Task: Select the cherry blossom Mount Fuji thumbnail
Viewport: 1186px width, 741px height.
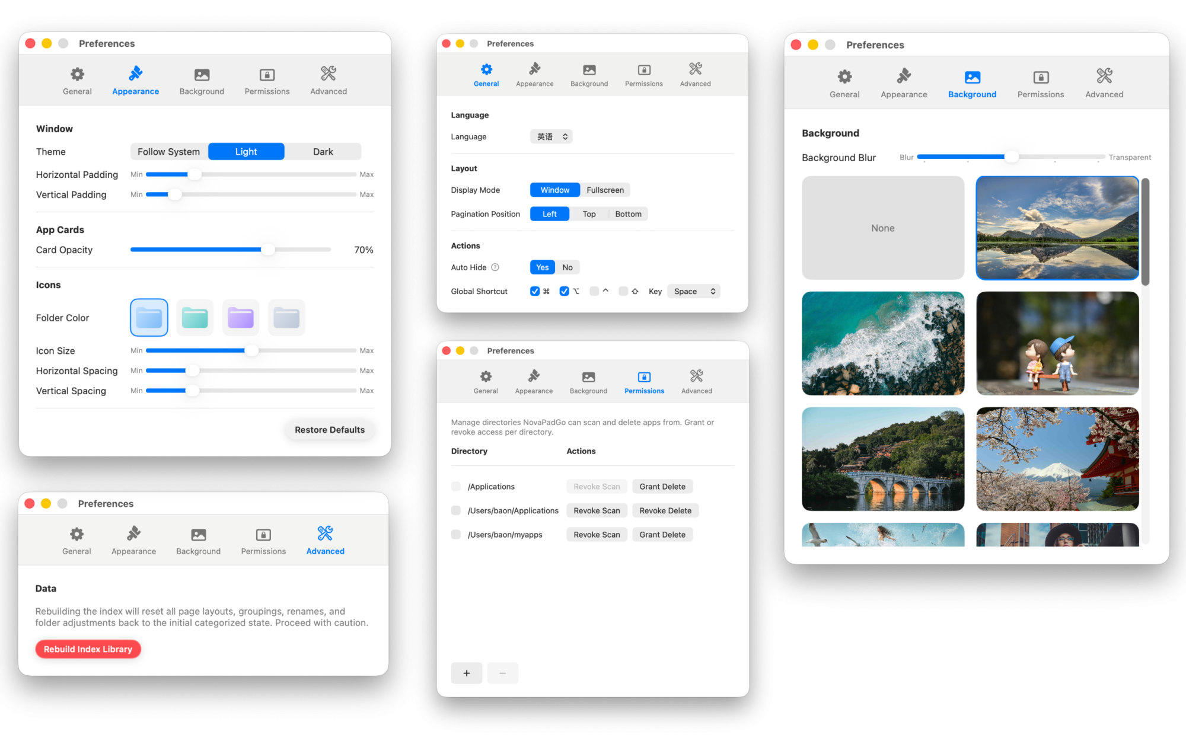Action: click(x=1057, y=459)
